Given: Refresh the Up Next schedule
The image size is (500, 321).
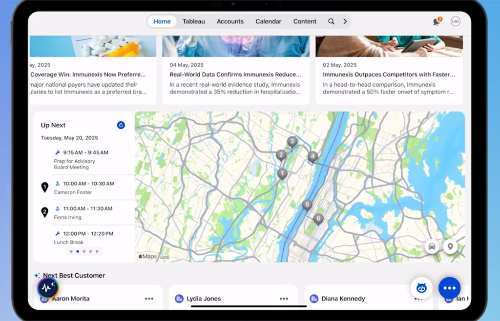Looking at the screenshot, I should point(121,125).
